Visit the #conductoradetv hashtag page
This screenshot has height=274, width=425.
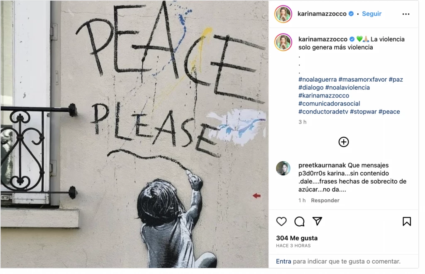323,112
